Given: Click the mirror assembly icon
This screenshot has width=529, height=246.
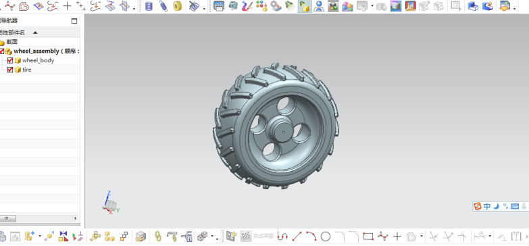Looking at the screenshot, I should pyautogui.click(x=63, y=237).
